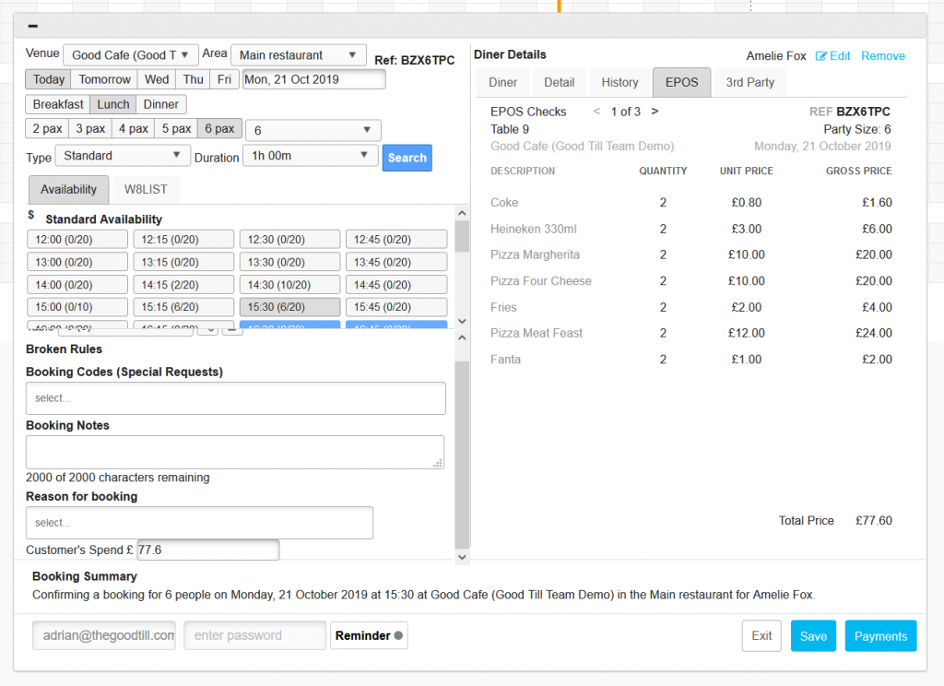Select Tomorrow date toggle
The width and height of the screenshot is (944, 686).
pos(104,79)
